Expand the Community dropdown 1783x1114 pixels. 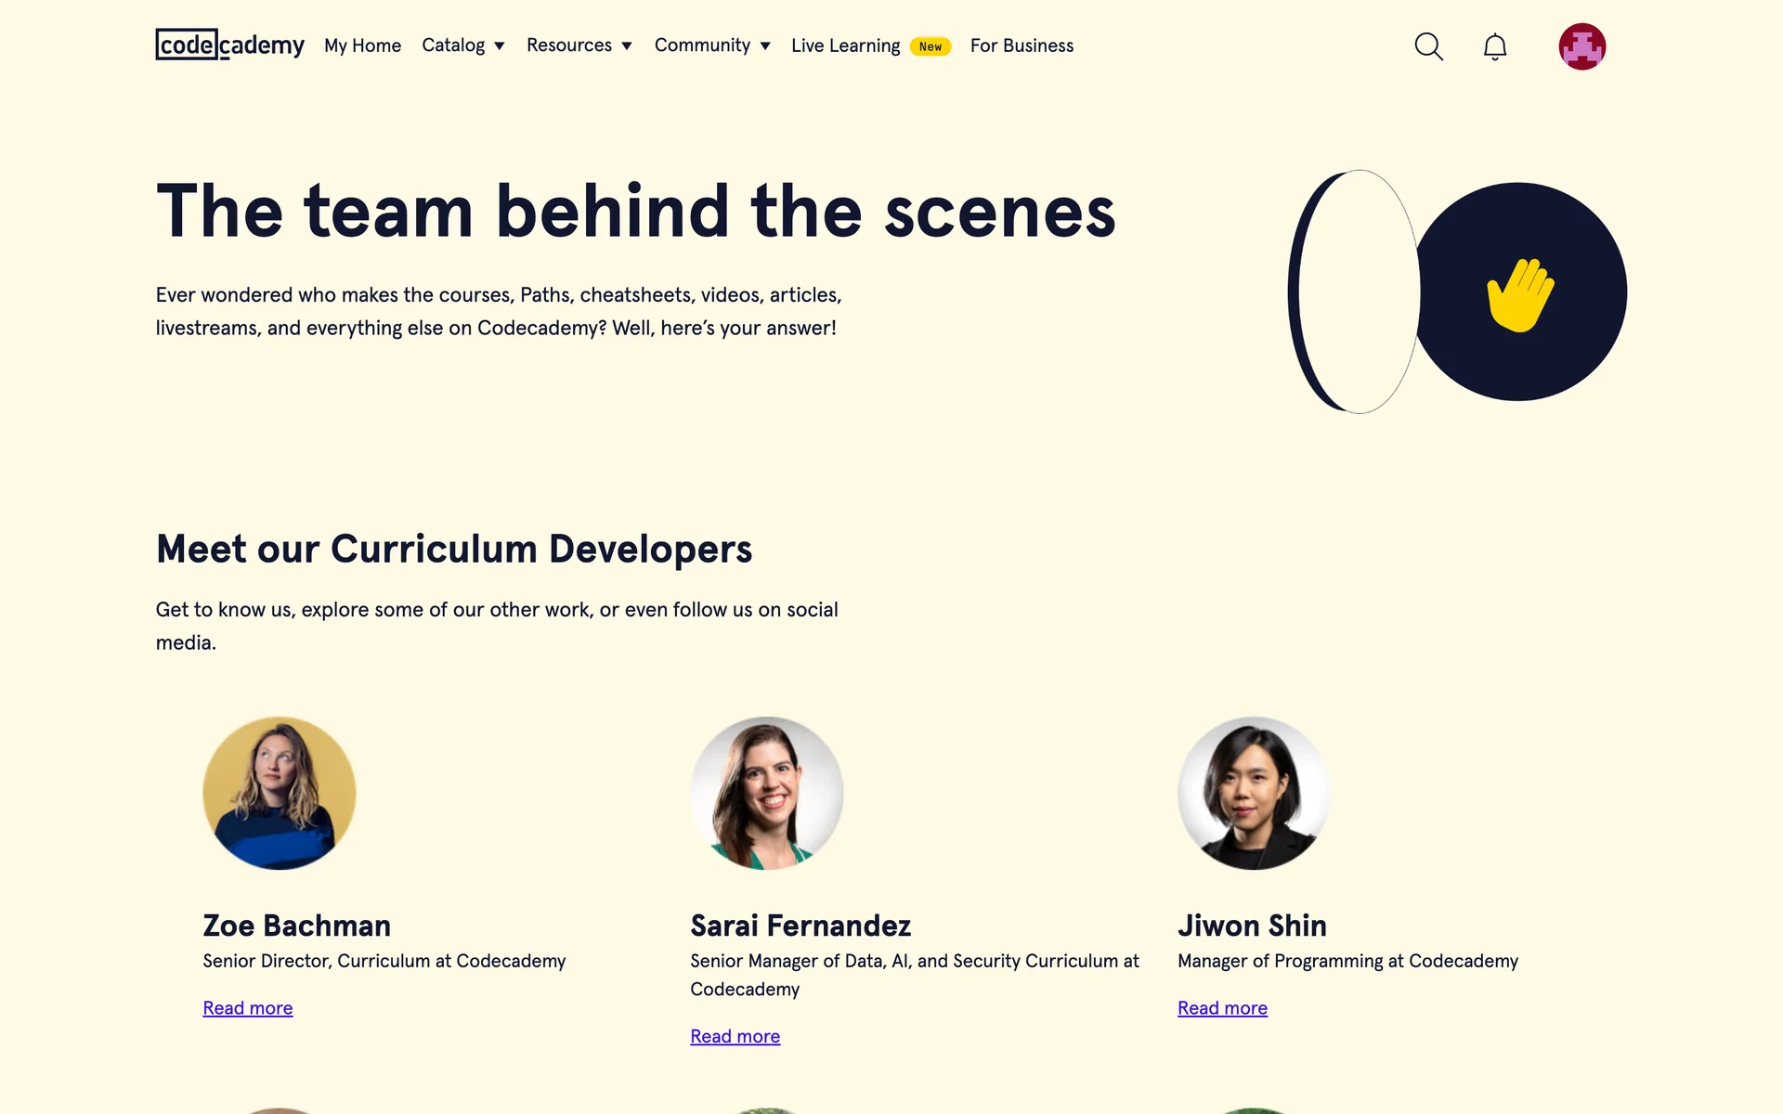711,45
